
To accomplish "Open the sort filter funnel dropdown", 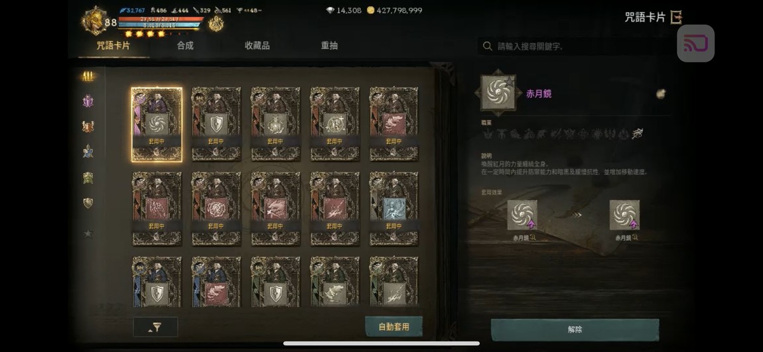I will tap(155, 327).
